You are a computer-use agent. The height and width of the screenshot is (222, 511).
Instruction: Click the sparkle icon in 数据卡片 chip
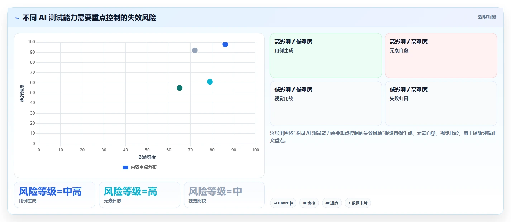point(349,203)
